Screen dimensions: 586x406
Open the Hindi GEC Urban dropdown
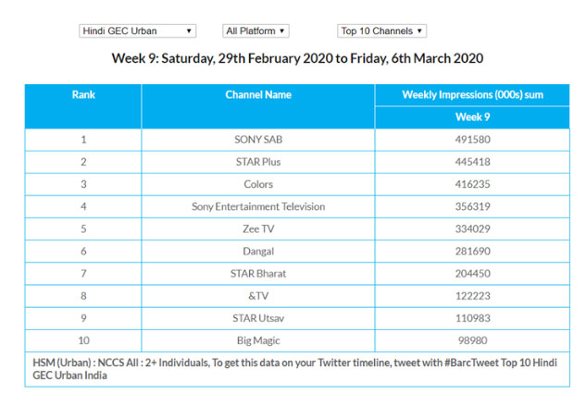(x=137, y=31)
